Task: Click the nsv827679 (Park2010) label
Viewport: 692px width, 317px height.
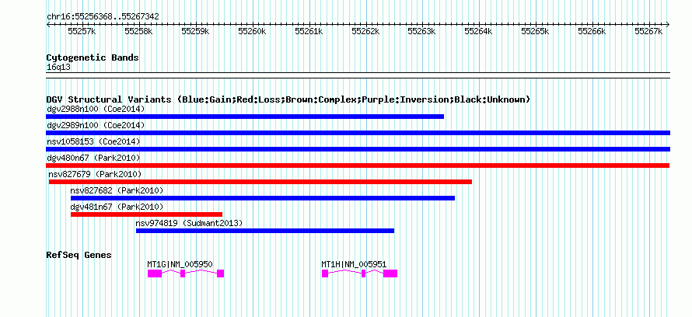Action: [x=95, y=174]
